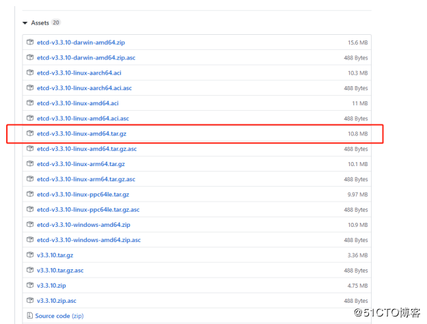Download etcd-v3.3.10-linux-ppc64le.tar.gz
427x324 pixels.
[83, 195]
